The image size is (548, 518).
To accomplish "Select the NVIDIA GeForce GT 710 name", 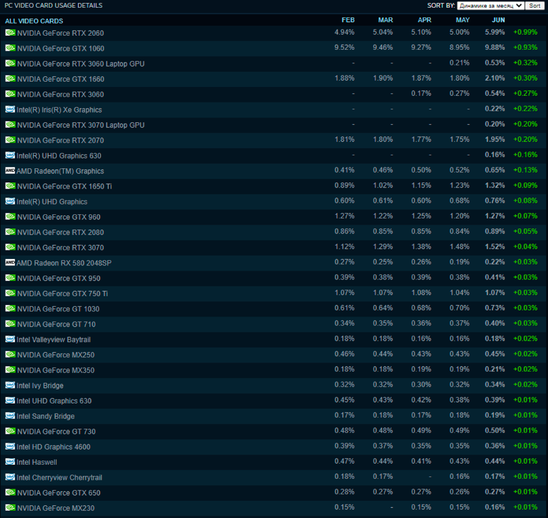I will [x=56, y=324].
